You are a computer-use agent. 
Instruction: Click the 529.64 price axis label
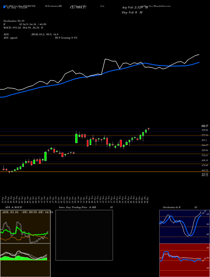[x=205, y=150]
